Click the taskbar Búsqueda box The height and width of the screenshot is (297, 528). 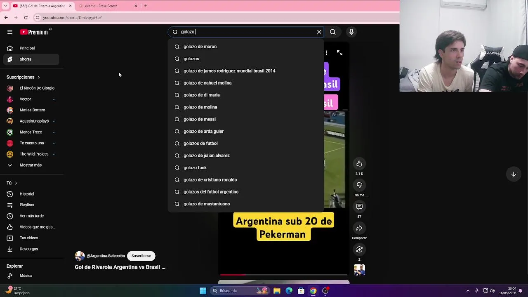240,291
